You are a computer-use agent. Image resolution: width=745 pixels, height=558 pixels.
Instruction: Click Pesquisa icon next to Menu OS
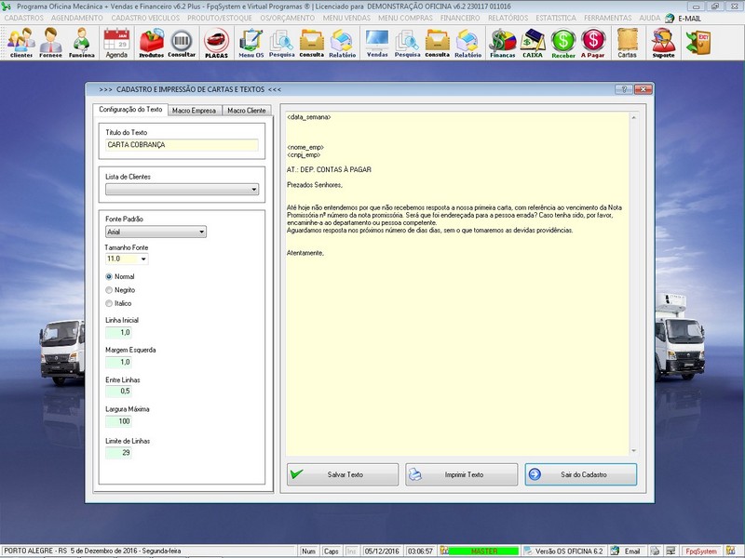[x=282, y=43]
